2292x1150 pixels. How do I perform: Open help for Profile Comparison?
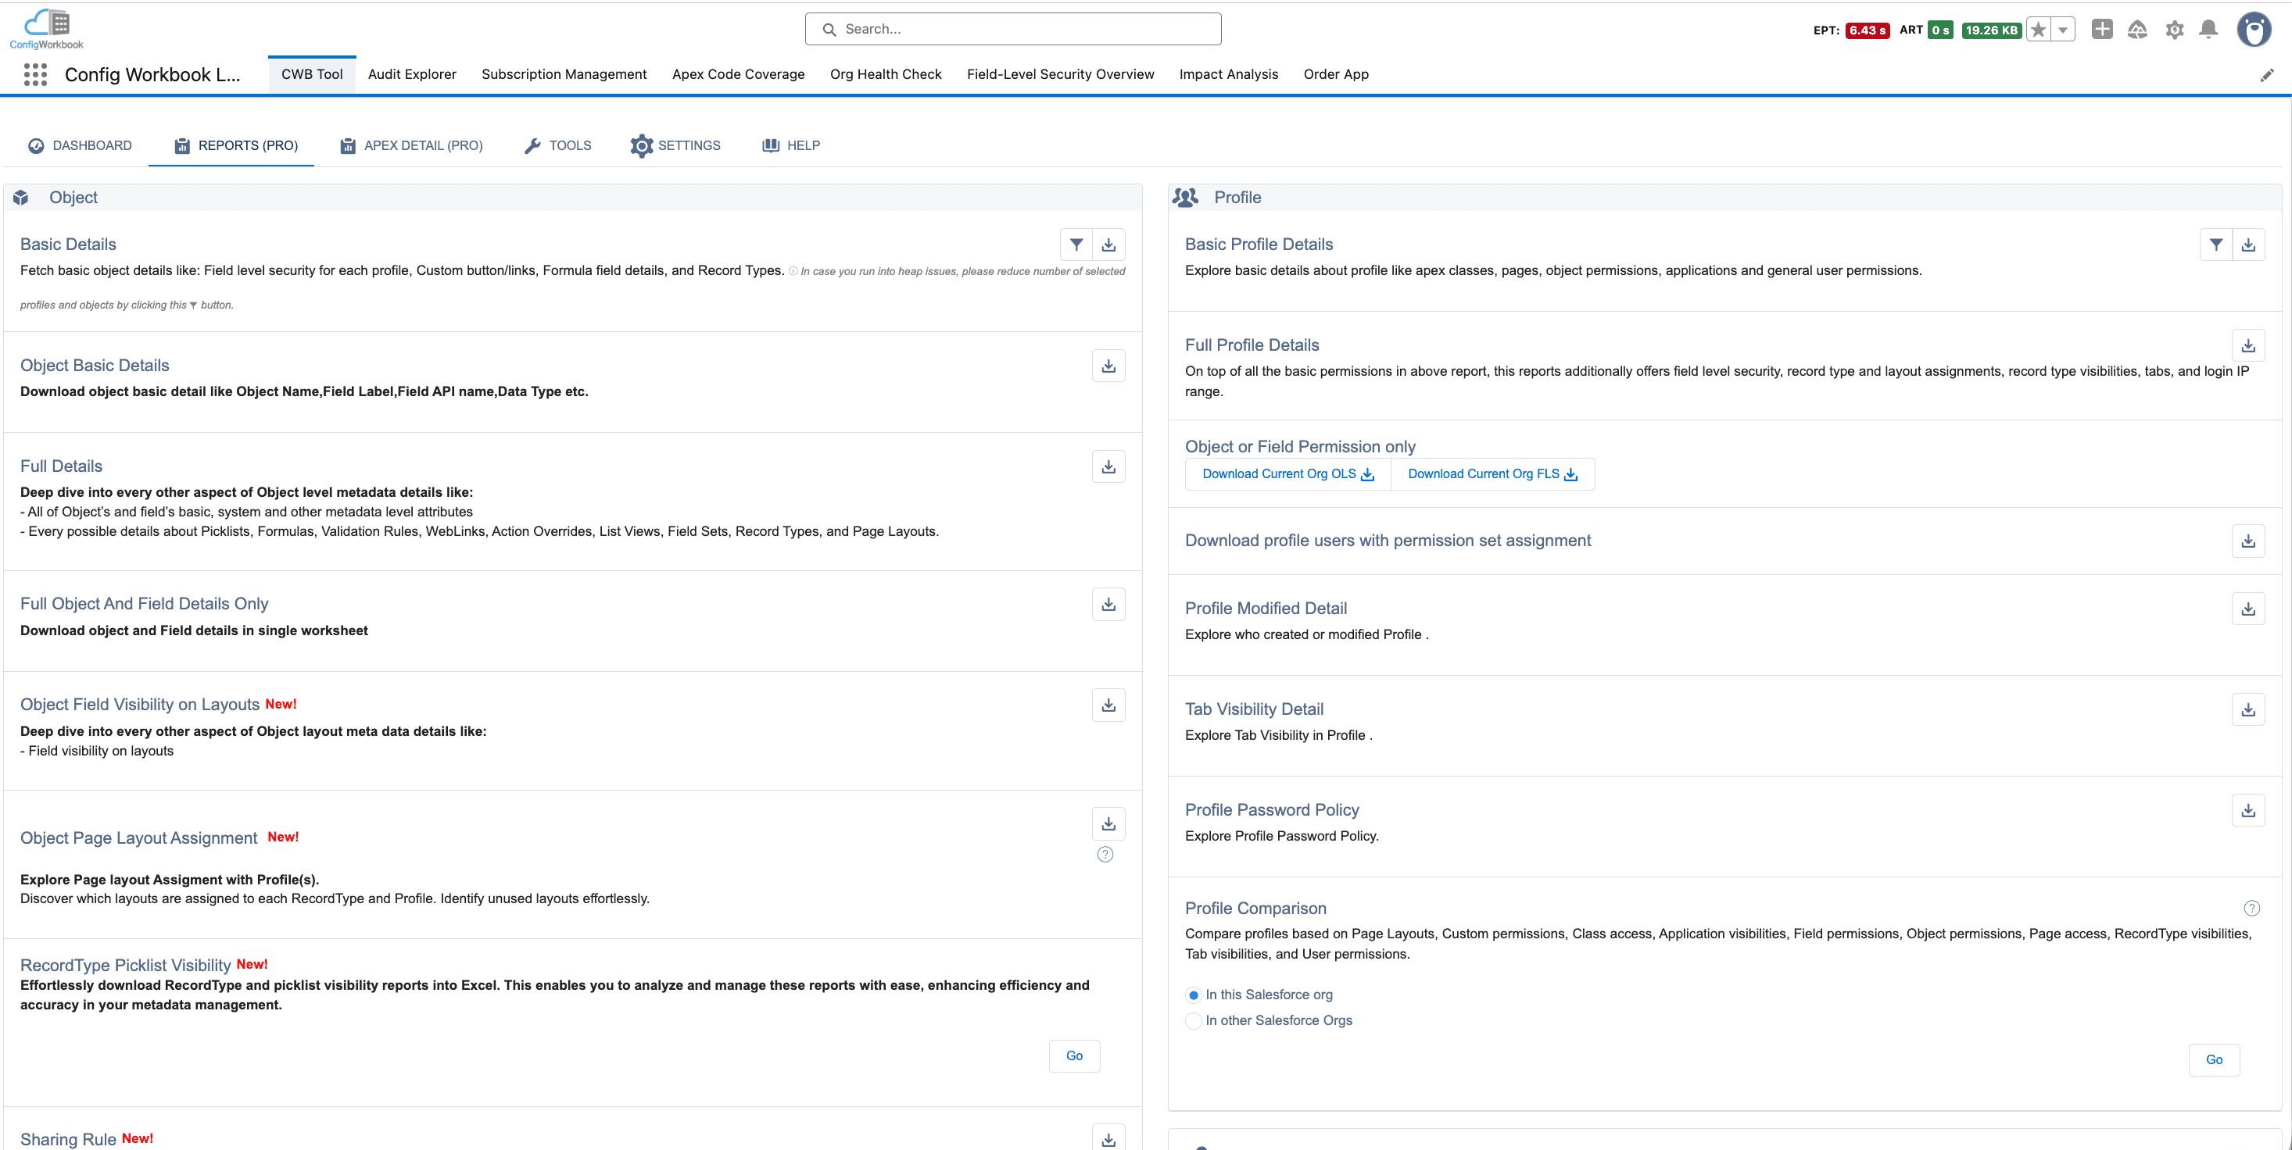2252,909
